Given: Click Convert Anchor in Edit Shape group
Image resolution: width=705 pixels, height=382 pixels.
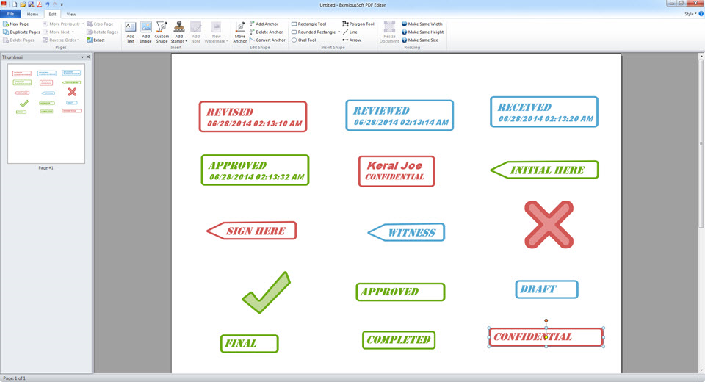Looking at the screenshot, I should coord(267,40).
